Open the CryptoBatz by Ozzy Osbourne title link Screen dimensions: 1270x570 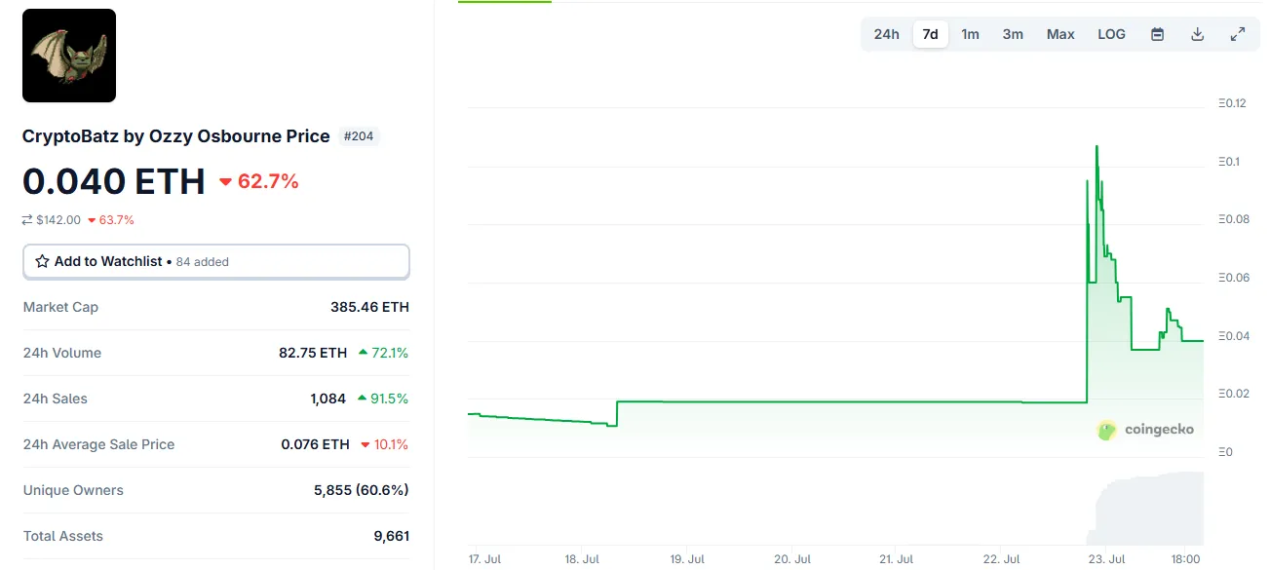(x=175, y=136)
